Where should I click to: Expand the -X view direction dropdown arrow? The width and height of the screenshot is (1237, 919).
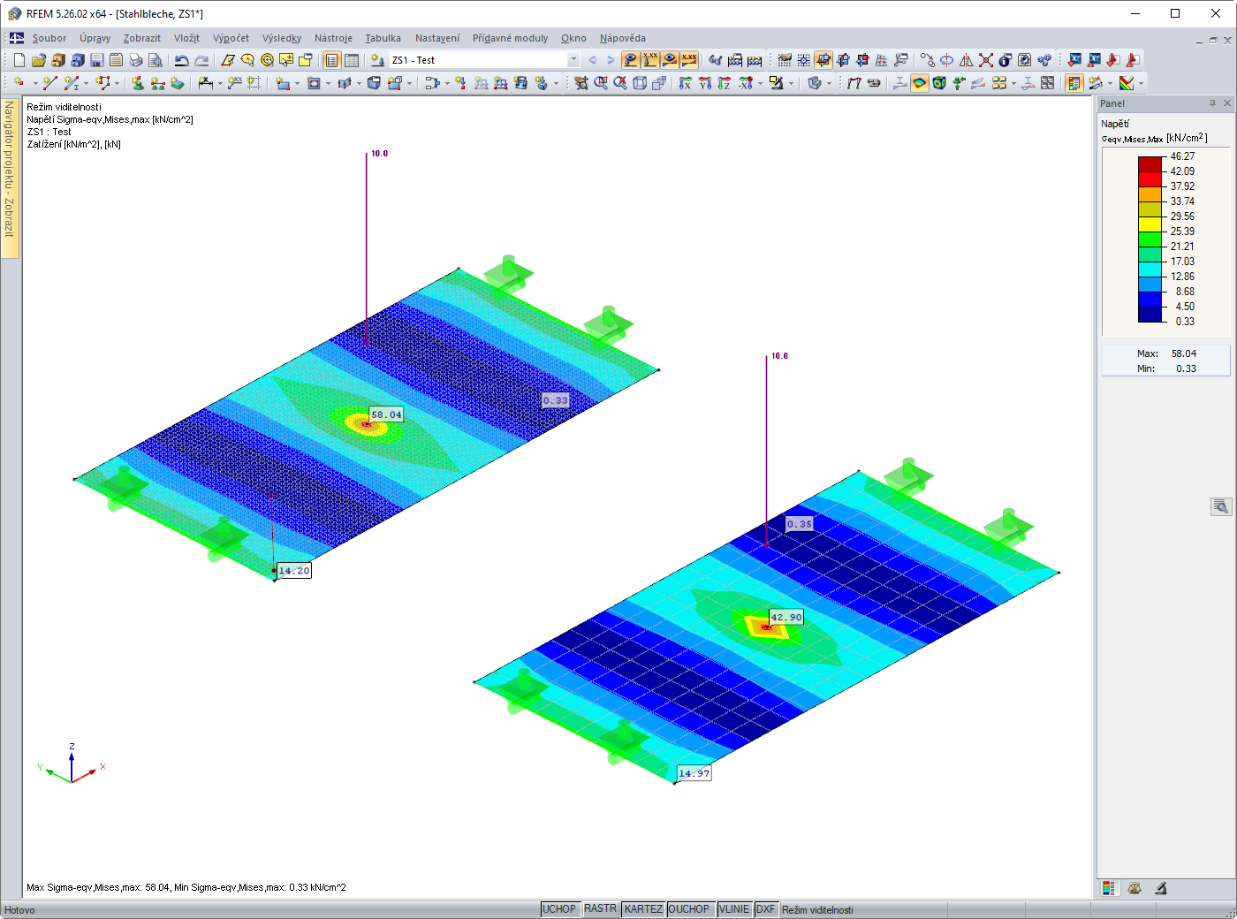pos(760,84)
